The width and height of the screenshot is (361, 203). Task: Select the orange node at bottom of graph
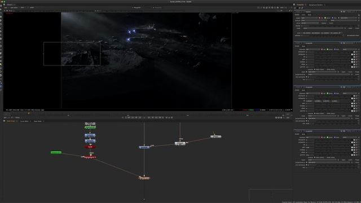[x=144, y=178]
